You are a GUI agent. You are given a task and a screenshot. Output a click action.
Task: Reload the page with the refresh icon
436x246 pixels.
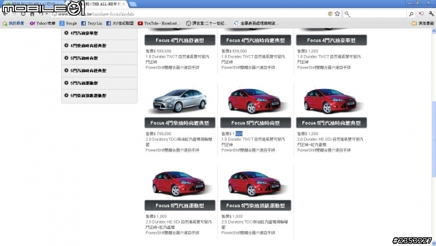pos(23,14)
